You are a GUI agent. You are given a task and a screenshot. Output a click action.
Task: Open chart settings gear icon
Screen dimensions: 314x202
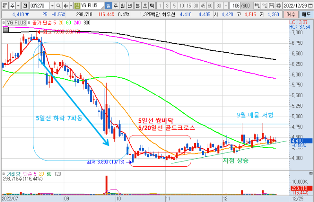tap(279, 6)
